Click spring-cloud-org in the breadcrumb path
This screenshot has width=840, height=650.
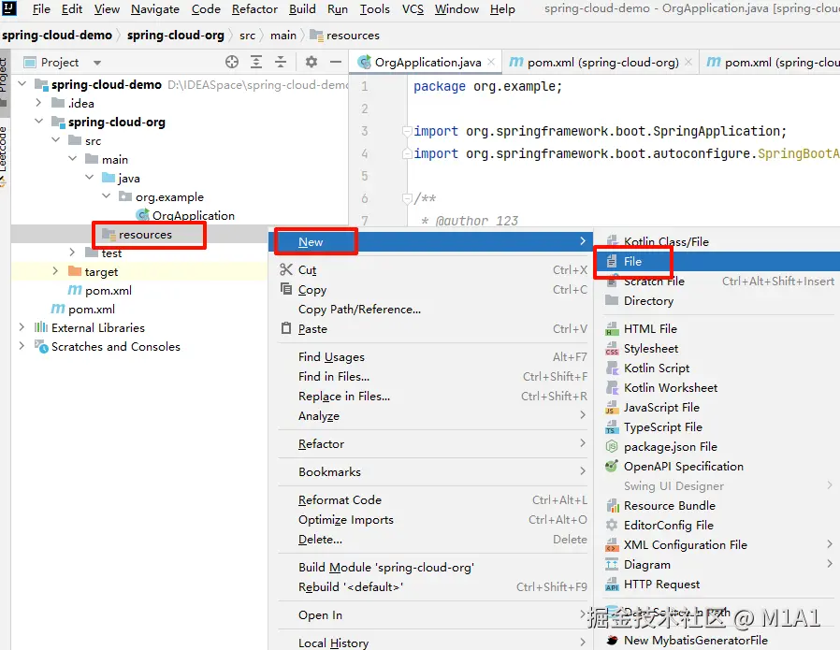[176, 36]
